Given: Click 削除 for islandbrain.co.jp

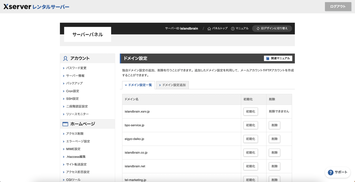Looking at the screenshot, I should (x=274, y=152).
